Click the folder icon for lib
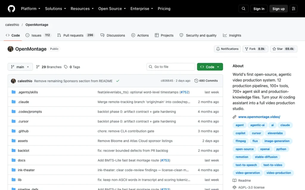This screenshot has height=190, width=305. 13,180
